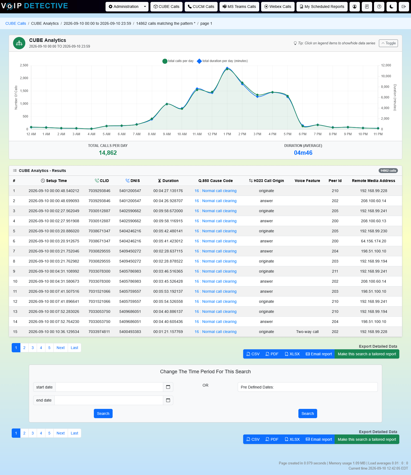Screen dimensions: 411x475
Task: Export results as CSV from upper export bar
Action: (x=253, y=354)
